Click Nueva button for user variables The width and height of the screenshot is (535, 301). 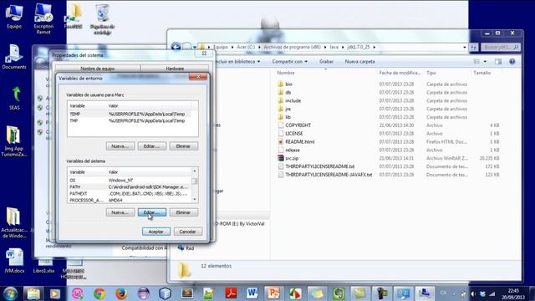pos(120,146)
